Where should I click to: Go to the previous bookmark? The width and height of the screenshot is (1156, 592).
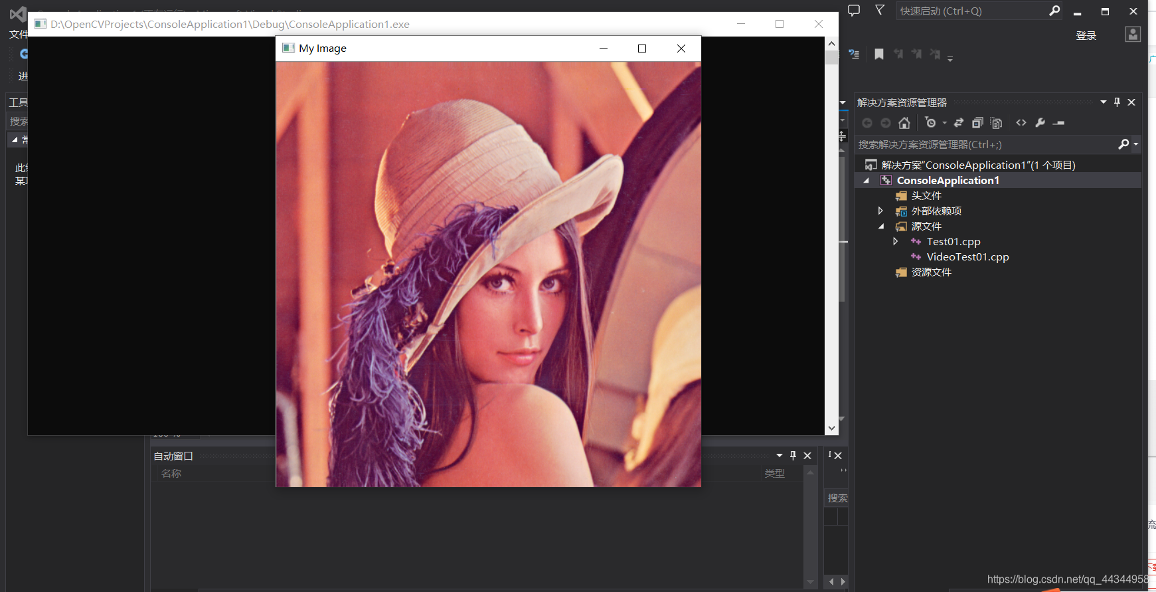pos(898,54)
